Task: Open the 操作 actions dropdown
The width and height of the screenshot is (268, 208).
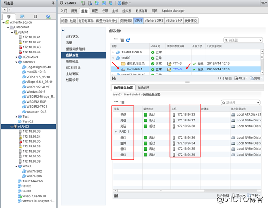Action: click(124, 3)
